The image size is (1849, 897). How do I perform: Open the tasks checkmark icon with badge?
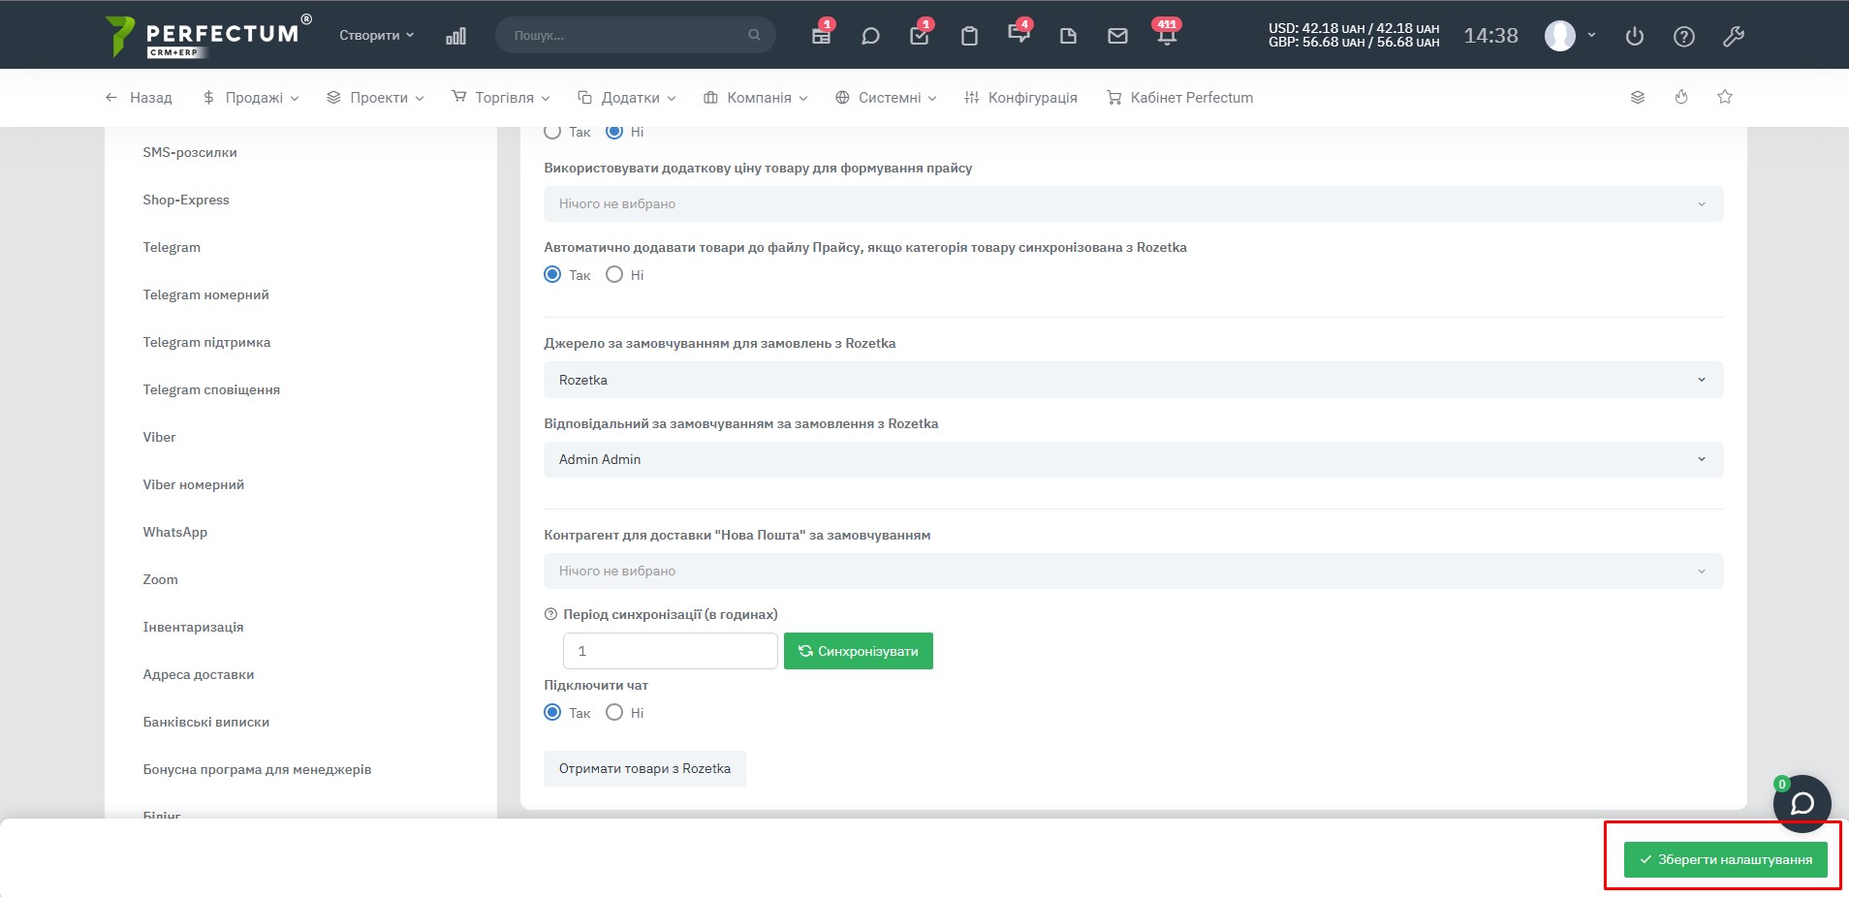tap(919, 36)
